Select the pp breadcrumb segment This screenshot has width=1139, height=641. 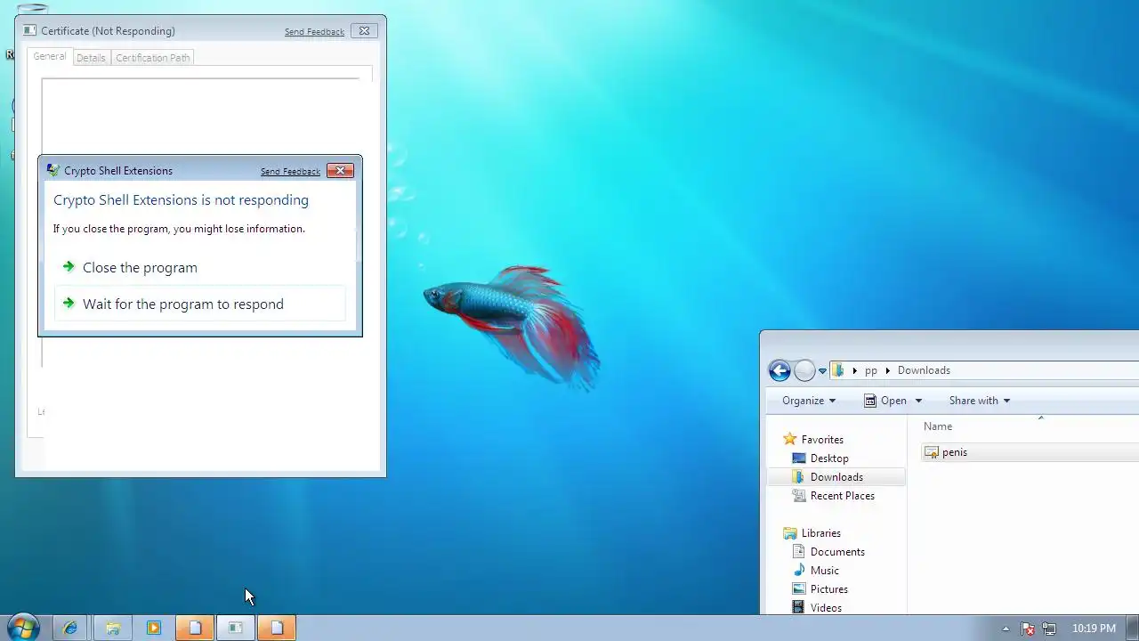(871, 370)
